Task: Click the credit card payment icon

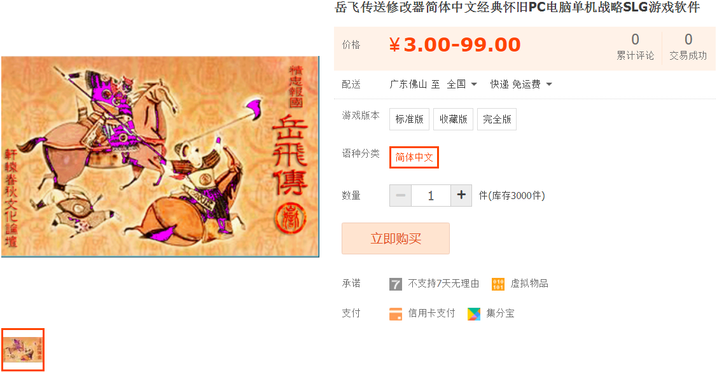Action: pyautogui.click(x=396, y=314)
